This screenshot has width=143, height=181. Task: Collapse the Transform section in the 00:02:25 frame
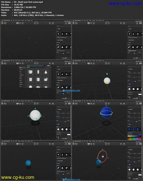57,109
